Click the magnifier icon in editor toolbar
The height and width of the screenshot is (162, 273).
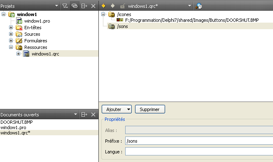[198, 6]
